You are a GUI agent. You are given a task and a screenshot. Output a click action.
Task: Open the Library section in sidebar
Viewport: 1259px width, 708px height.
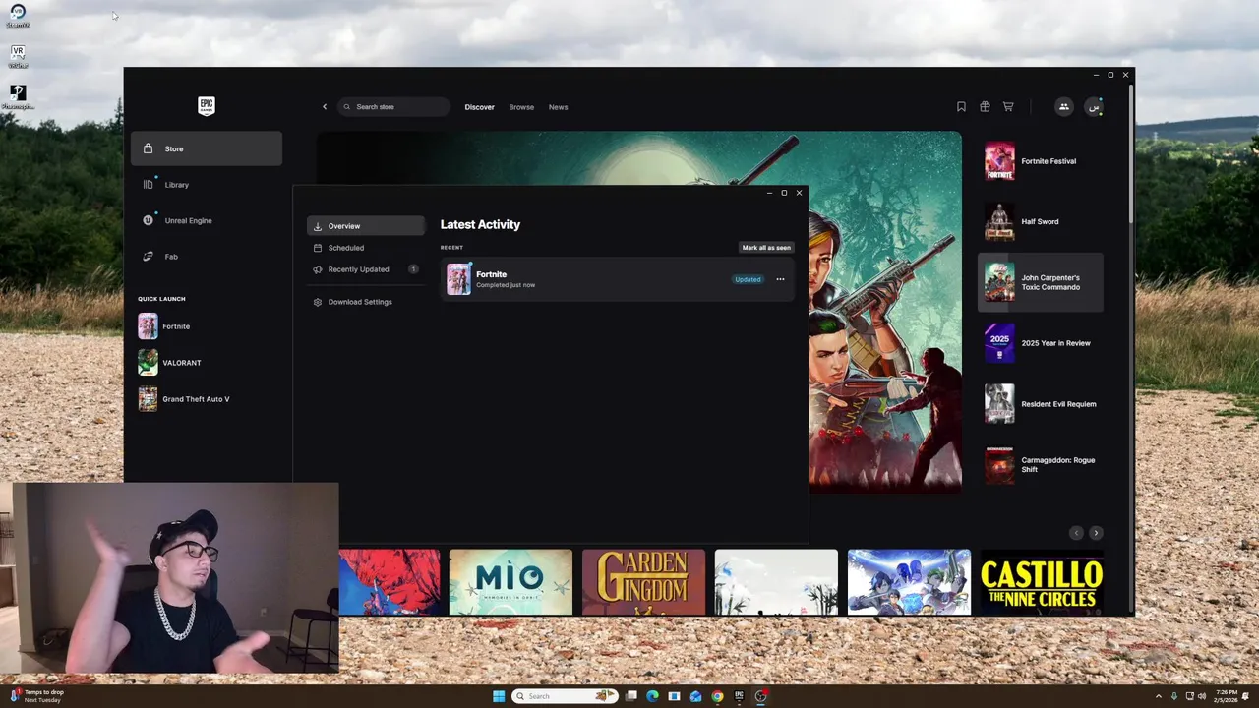click(x=207, y=185)
